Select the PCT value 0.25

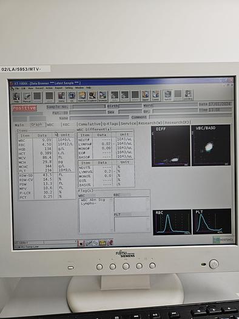(x=48, y=196)
